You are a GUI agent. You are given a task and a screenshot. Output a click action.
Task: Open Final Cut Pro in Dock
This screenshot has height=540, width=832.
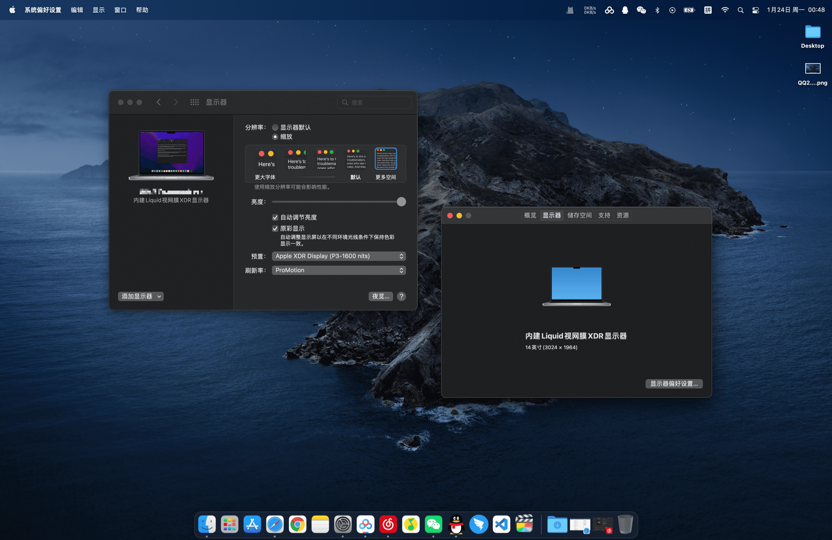[524, 524]
